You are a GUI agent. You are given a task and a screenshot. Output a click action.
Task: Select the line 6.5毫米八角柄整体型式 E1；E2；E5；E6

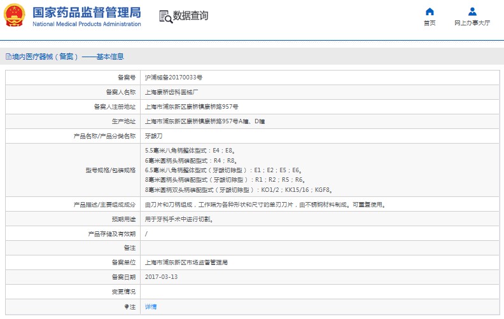point(223,170)
